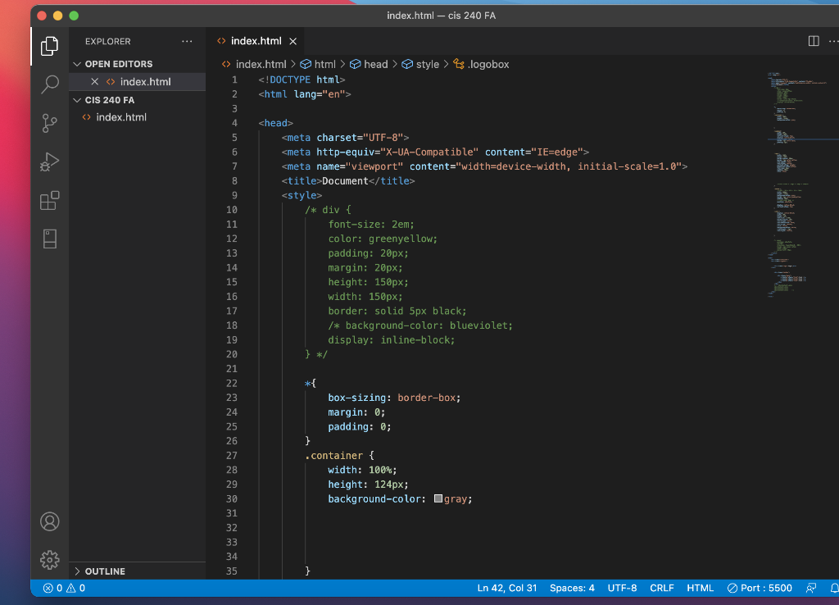839x605 pixels.
Task: Open the feedback icon in status bar
Action: click(x=810, y=588)
